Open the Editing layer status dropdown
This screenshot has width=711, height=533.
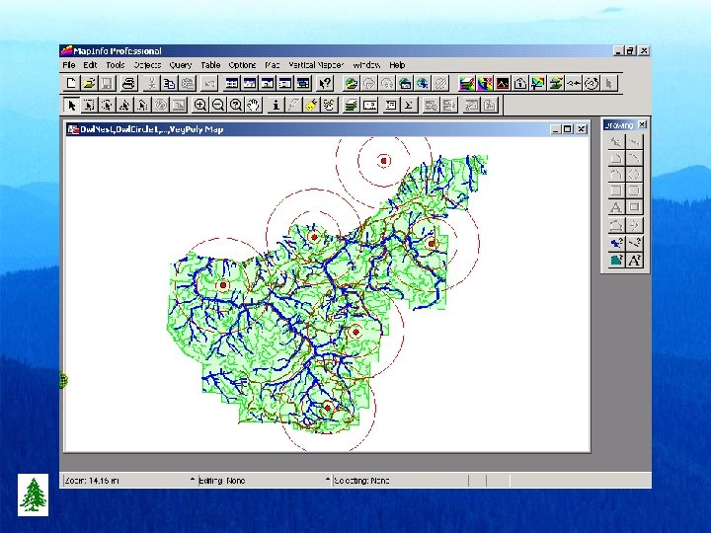click(x=328, y=481)
